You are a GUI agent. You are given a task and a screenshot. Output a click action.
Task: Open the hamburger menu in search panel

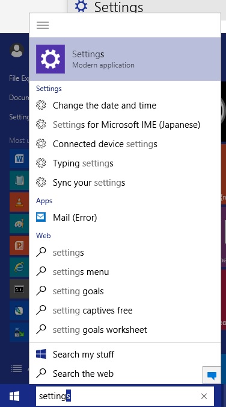tap(43, 25)
